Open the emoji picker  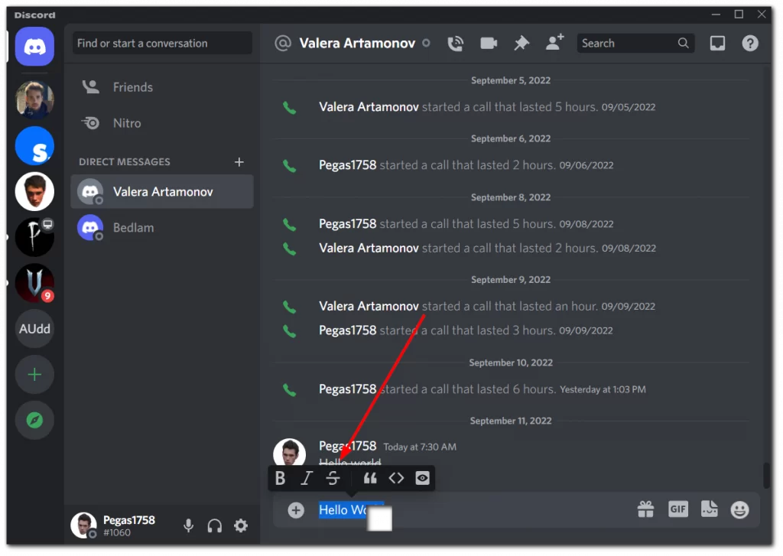pyautogui.click(x=739, y=509)
